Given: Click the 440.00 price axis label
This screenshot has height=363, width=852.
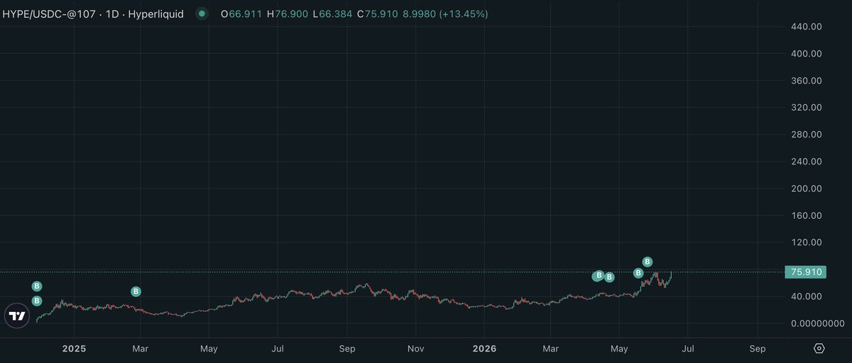Looking at the screenshot, I should pyautogui.click(x=806, y=27).
